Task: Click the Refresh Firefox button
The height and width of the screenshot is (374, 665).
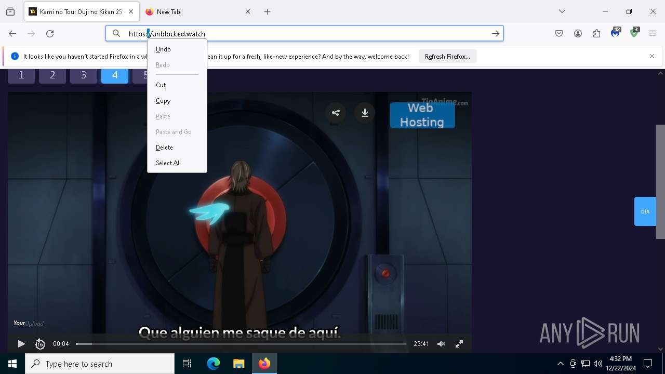Action: tap(447, 56)
